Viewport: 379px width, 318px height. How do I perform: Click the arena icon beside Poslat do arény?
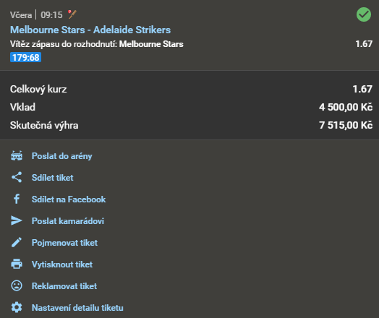tap(17, 155)
